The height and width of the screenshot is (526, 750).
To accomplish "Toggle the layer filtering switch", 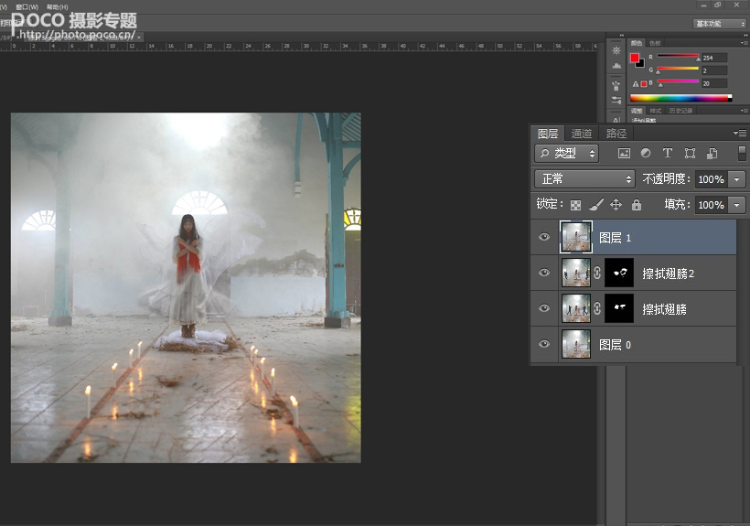I will point(742,153).
